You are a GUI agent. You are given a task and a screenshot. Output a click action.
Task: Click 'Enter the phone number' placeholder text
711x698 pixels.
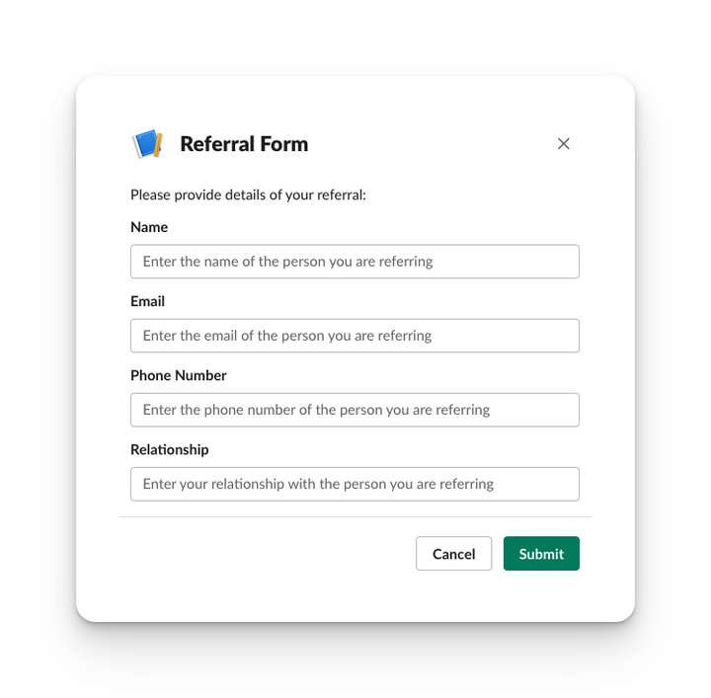coord(316,410)
